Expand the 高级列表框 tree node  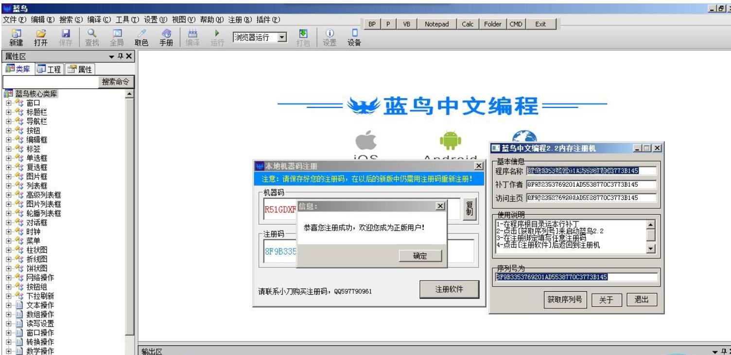tap(8, 195)
